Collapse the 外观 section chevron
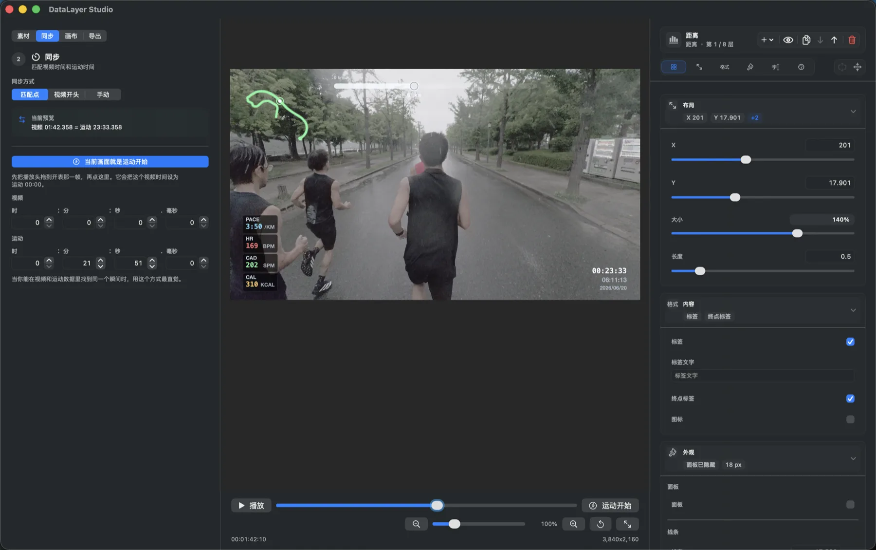 coord(853,458)
